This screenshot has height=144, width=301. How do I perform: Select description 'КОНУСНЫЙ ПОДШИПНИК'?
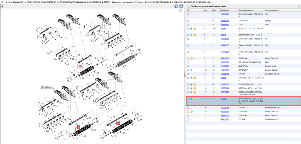click(250, 62)
